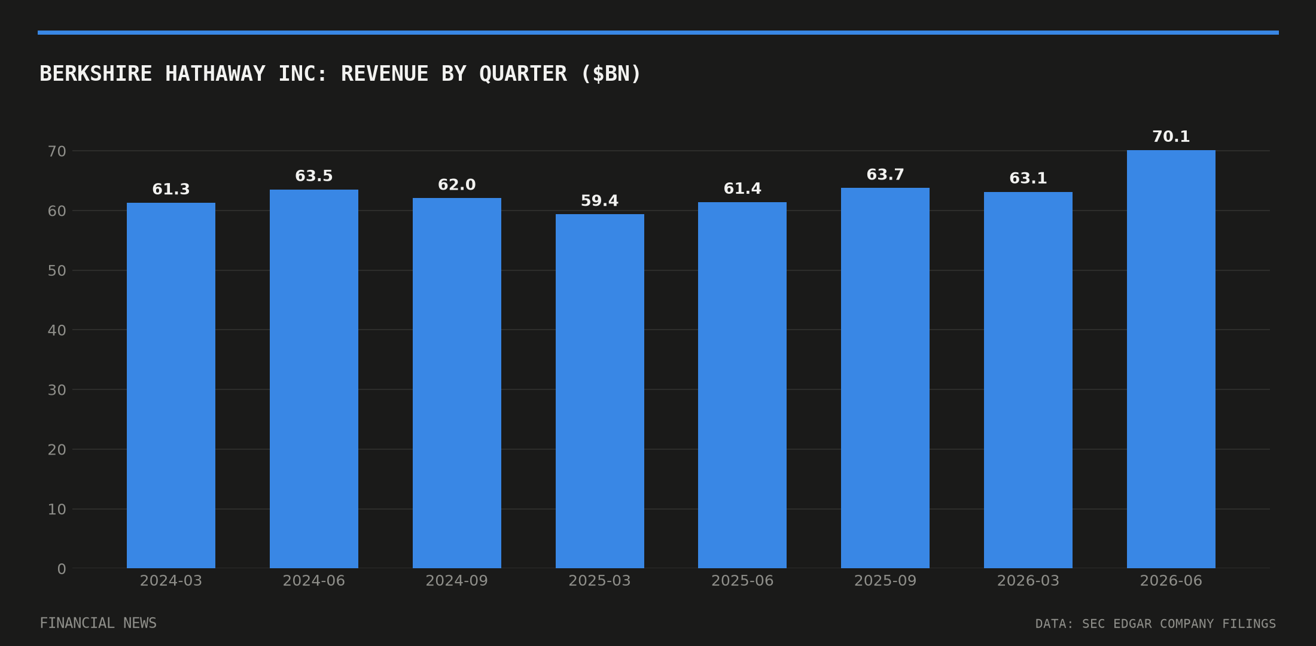
Task: Select the 2025-09 x-axis label
Action: pos(885,581)
